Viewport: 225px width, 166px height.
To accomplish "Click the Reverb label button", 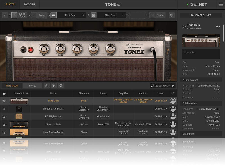I will tap(161, 15).
